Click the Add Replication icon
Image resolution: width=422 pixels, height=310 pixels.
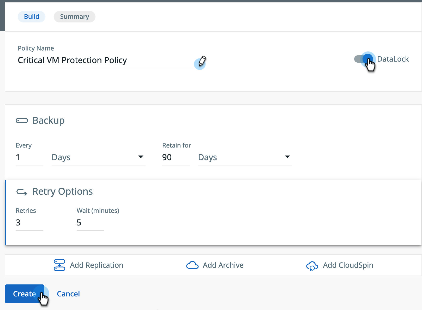(x=59, y=265)
